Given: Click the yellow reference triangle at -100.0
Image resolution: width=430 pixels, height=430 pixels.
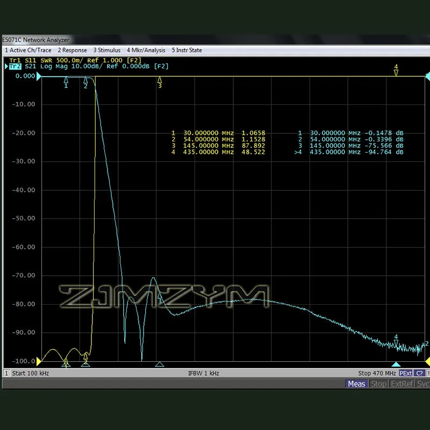Looking at the screenshot, I should tap(39, 362).
